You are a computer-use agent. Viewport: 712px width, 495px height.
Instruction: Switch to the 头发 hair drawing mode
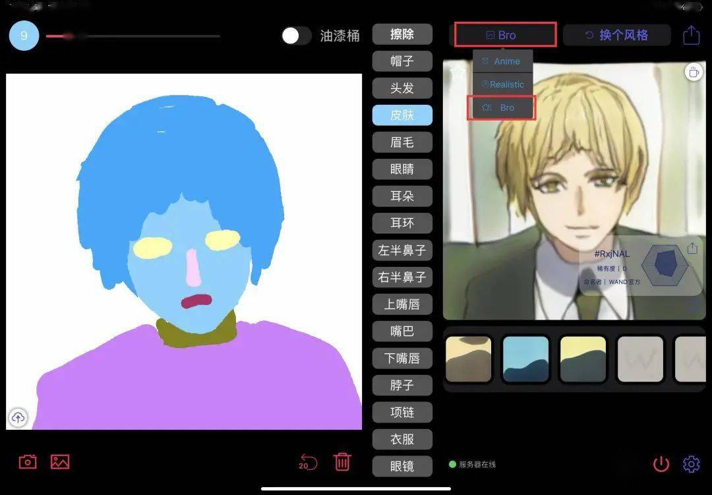[402, 88]
